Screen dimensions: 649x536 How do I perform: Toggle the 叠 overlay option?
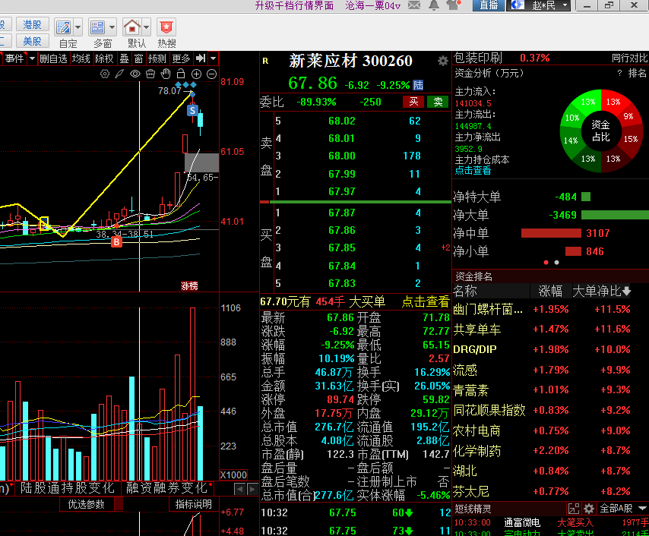tap(124, 58)
